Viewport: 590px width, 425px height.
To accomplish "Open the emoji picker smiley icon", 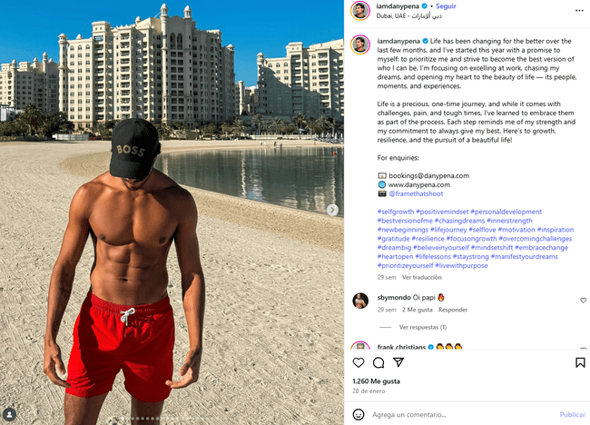I will [359, 414].
